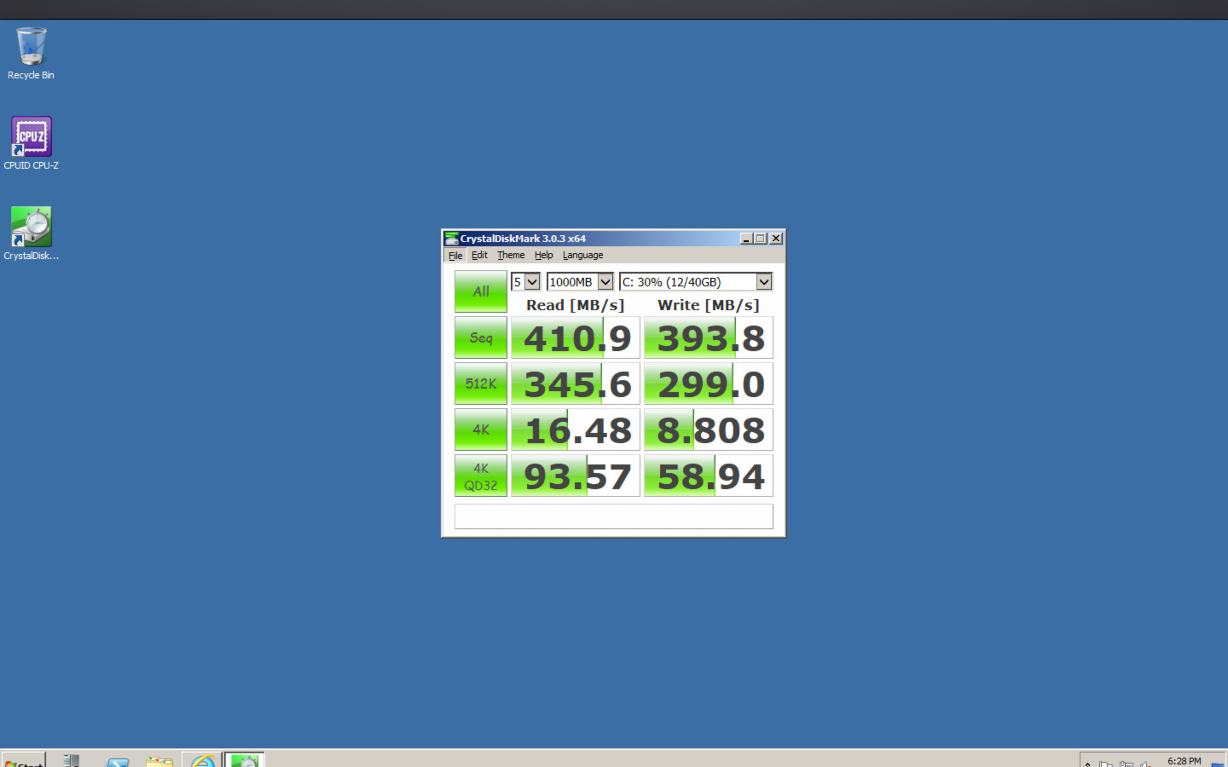Open the File menu
This screenshot has height=767, width=1228.
point(455,255)
